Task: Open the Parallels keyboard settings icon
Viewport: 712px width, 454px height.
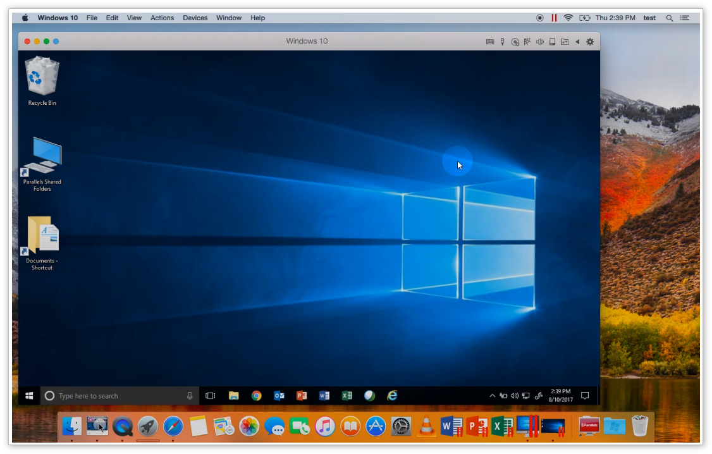Action: click(490, 42)
